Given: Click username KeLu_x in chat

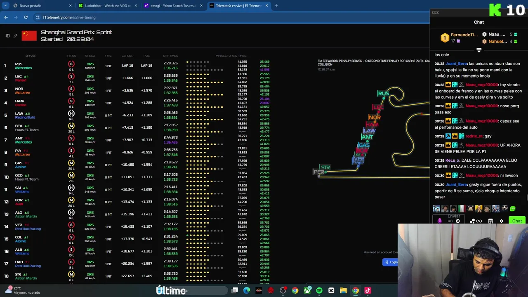Looking at the screenshot, I should pyautogui.click(x=453, y=160).
